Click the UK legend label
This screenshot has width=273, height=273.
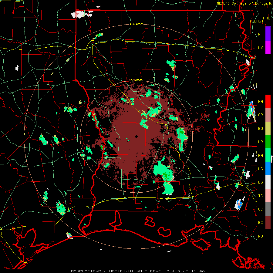(260, 48)
